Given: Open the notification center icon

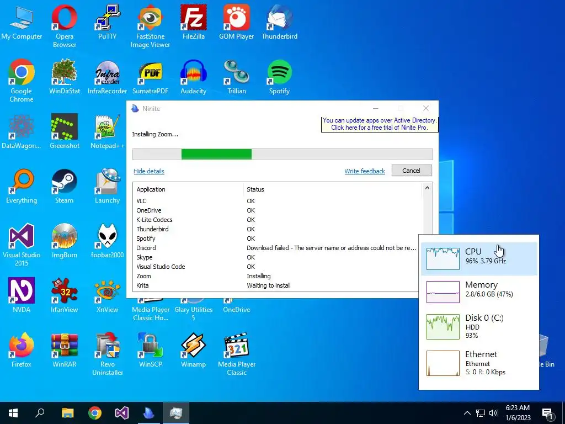Looking at the screenshot, I should (547, 414).
